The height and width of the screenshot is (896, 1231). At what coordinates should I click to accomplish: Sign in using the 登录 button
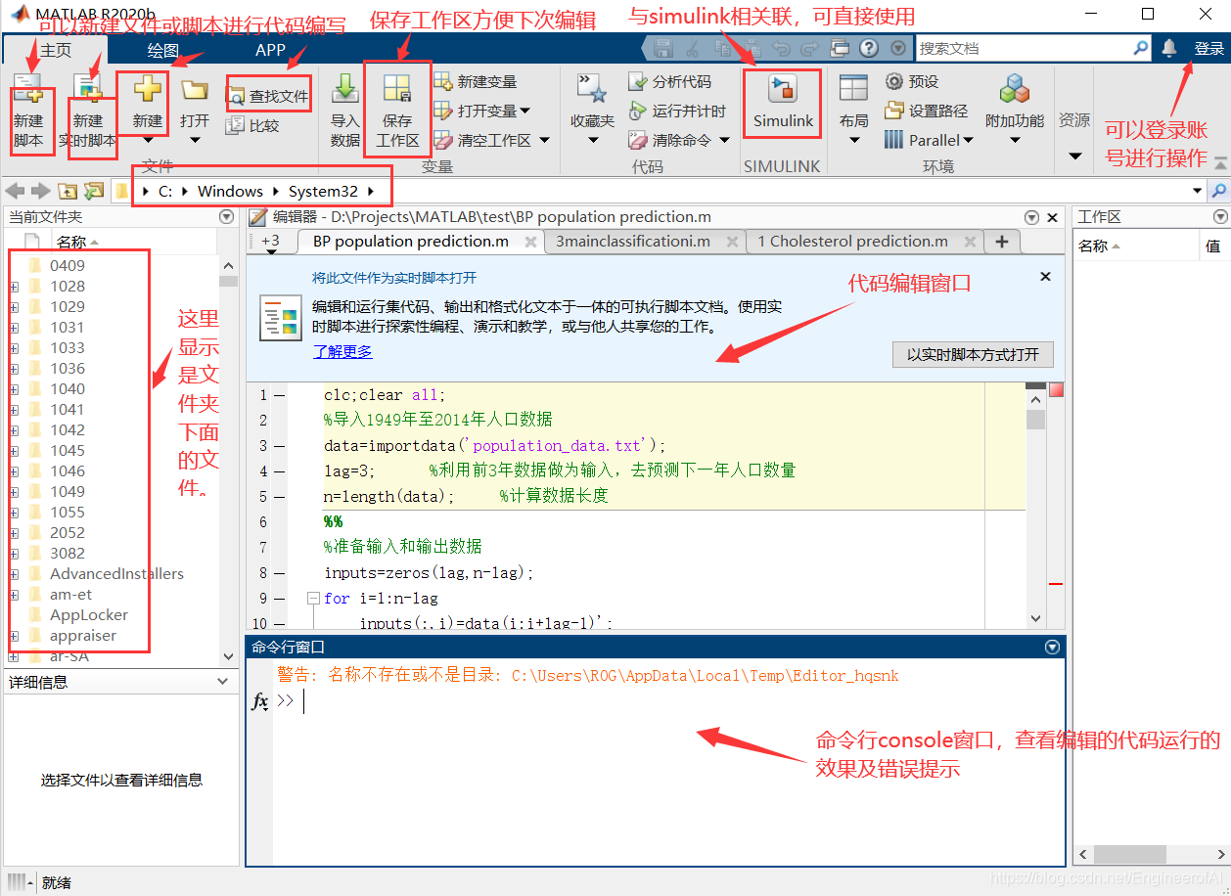click(1208, 46)
